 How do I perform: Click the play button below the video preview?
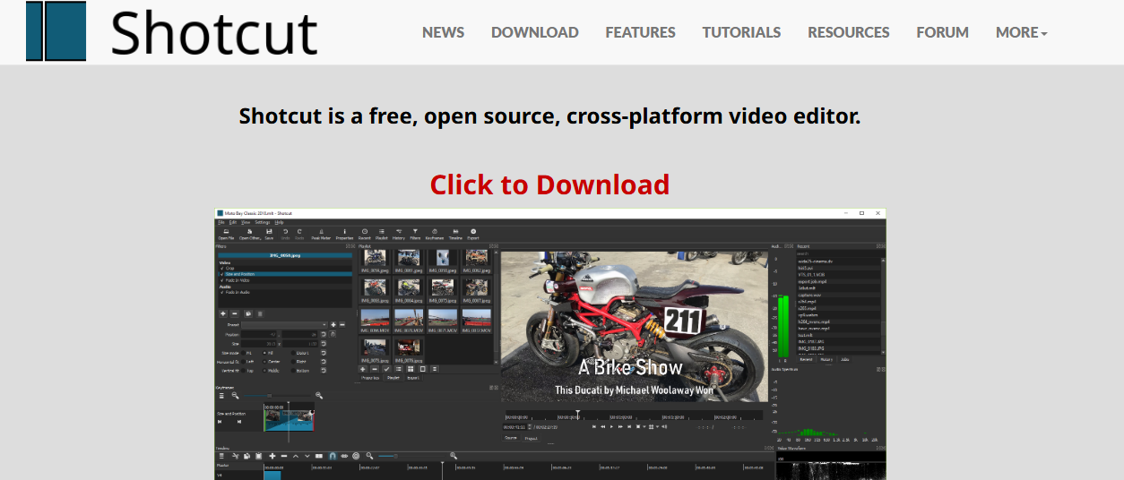611,426
